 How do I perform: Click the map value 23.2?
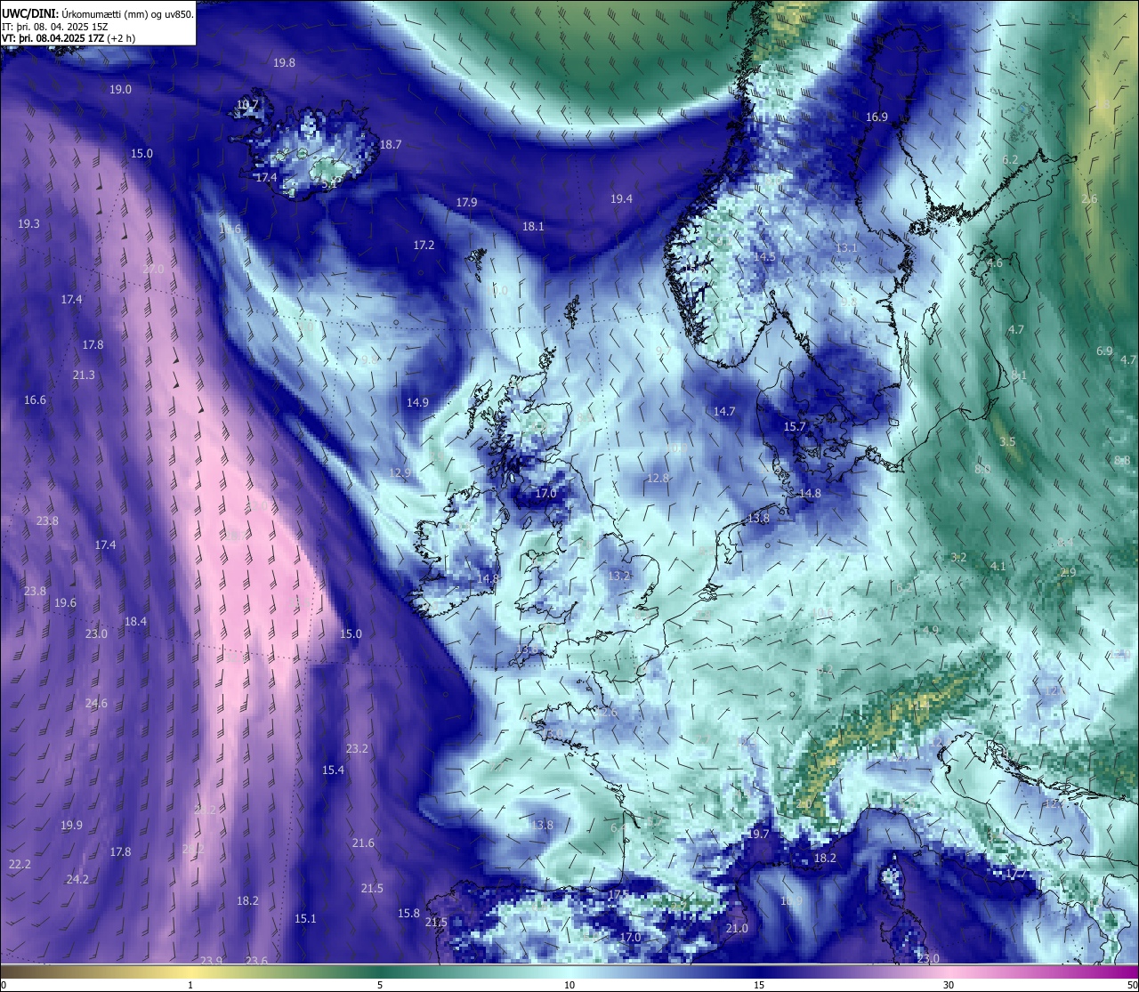tap(357, 748)
